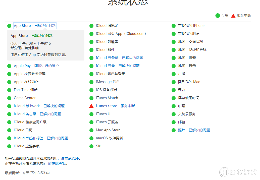Click green status dot beside 听写
Screen dimensions: 260x180
[173, 106]
